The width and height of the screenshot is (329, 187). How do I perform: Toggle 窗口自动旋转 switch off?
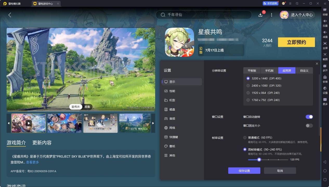[309, 117]
